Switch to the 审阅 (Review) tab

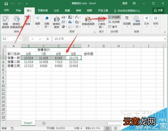pos(78,10)
